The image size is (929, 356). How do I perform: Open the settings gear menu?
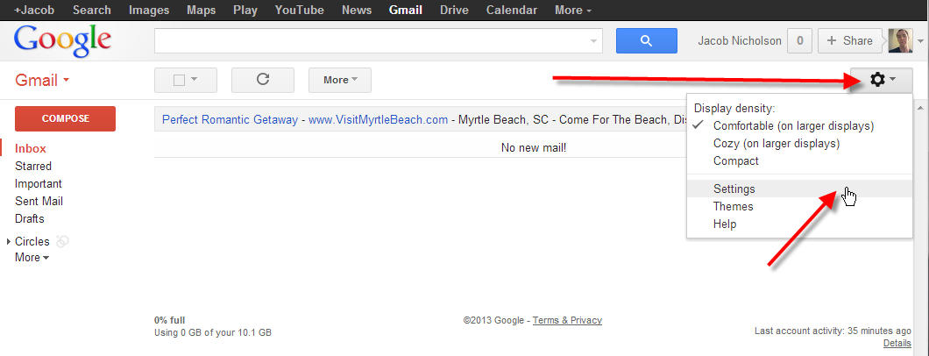coord(881,80)
